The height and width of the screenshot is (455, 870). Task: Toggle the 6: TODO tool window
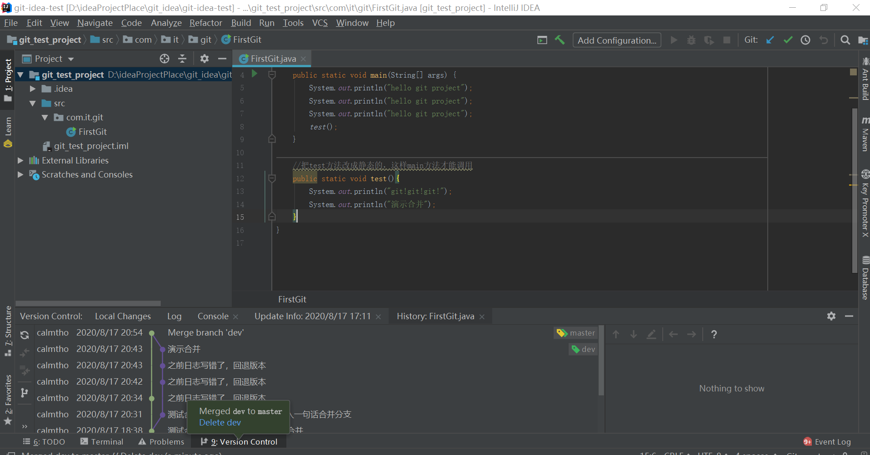44,442
